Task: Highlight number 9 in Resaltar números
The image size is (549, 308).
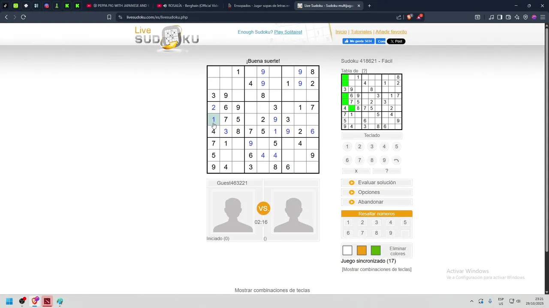Action: click(x=391, y=233)
